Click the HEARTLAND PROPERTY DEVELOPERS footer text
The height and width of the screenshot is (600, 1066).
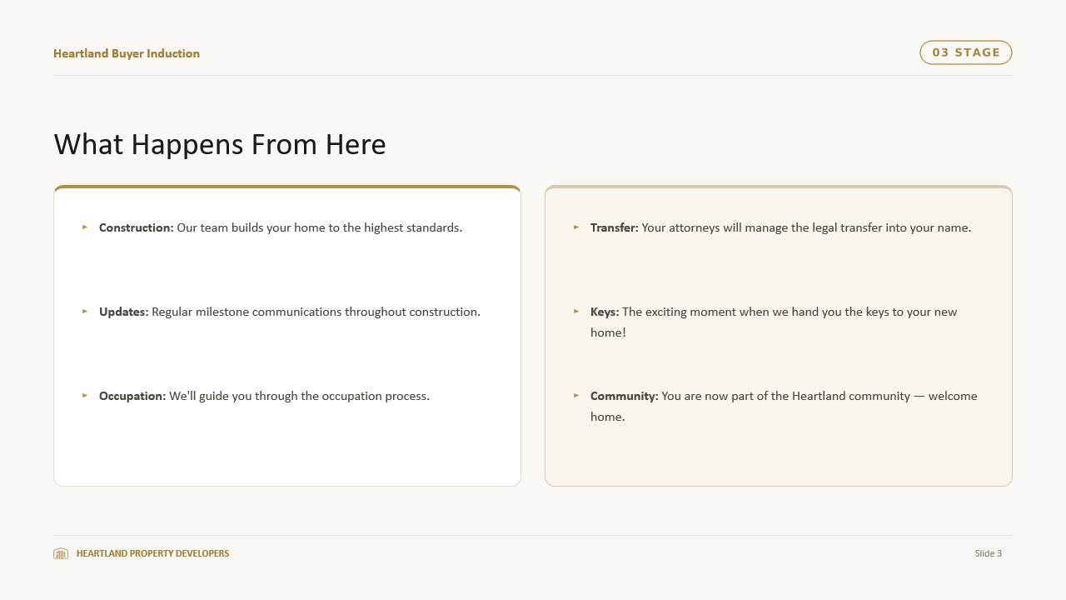pos(152,553)
